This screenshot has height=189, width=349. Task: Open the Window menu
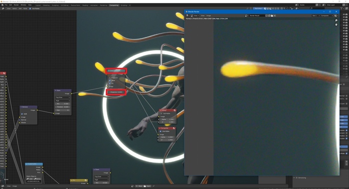23,5
